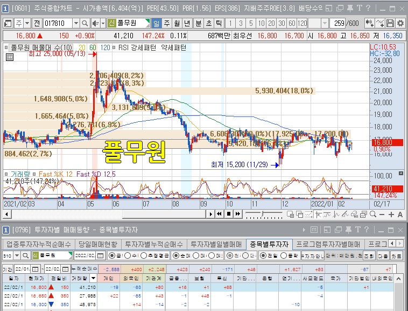
Task: Switch to 프로그램투자자별매매 tab
Action: click(x=328, y=244)
